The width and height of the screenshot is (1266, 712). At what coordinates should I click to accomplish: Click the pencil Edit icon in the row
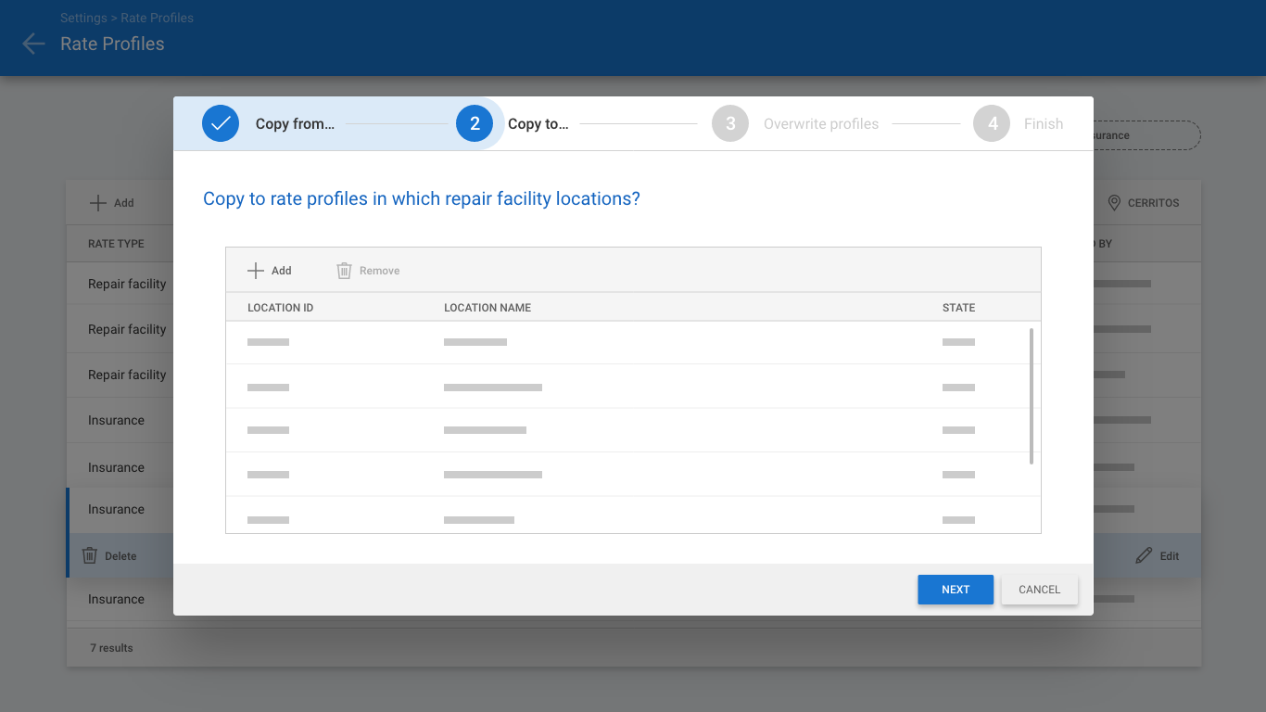click(x=1144, y=555)
